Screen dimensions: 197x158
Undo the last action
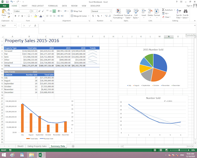12,2
